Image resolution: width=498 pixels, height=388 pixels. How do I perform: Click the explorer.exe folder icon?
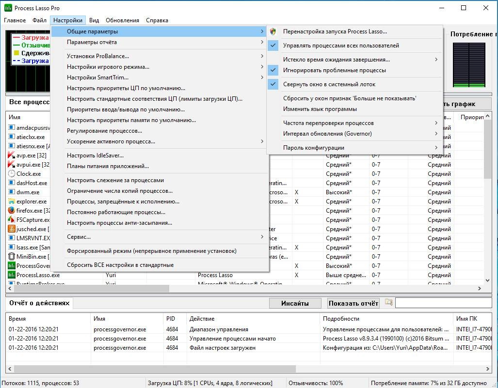(12, 201)
